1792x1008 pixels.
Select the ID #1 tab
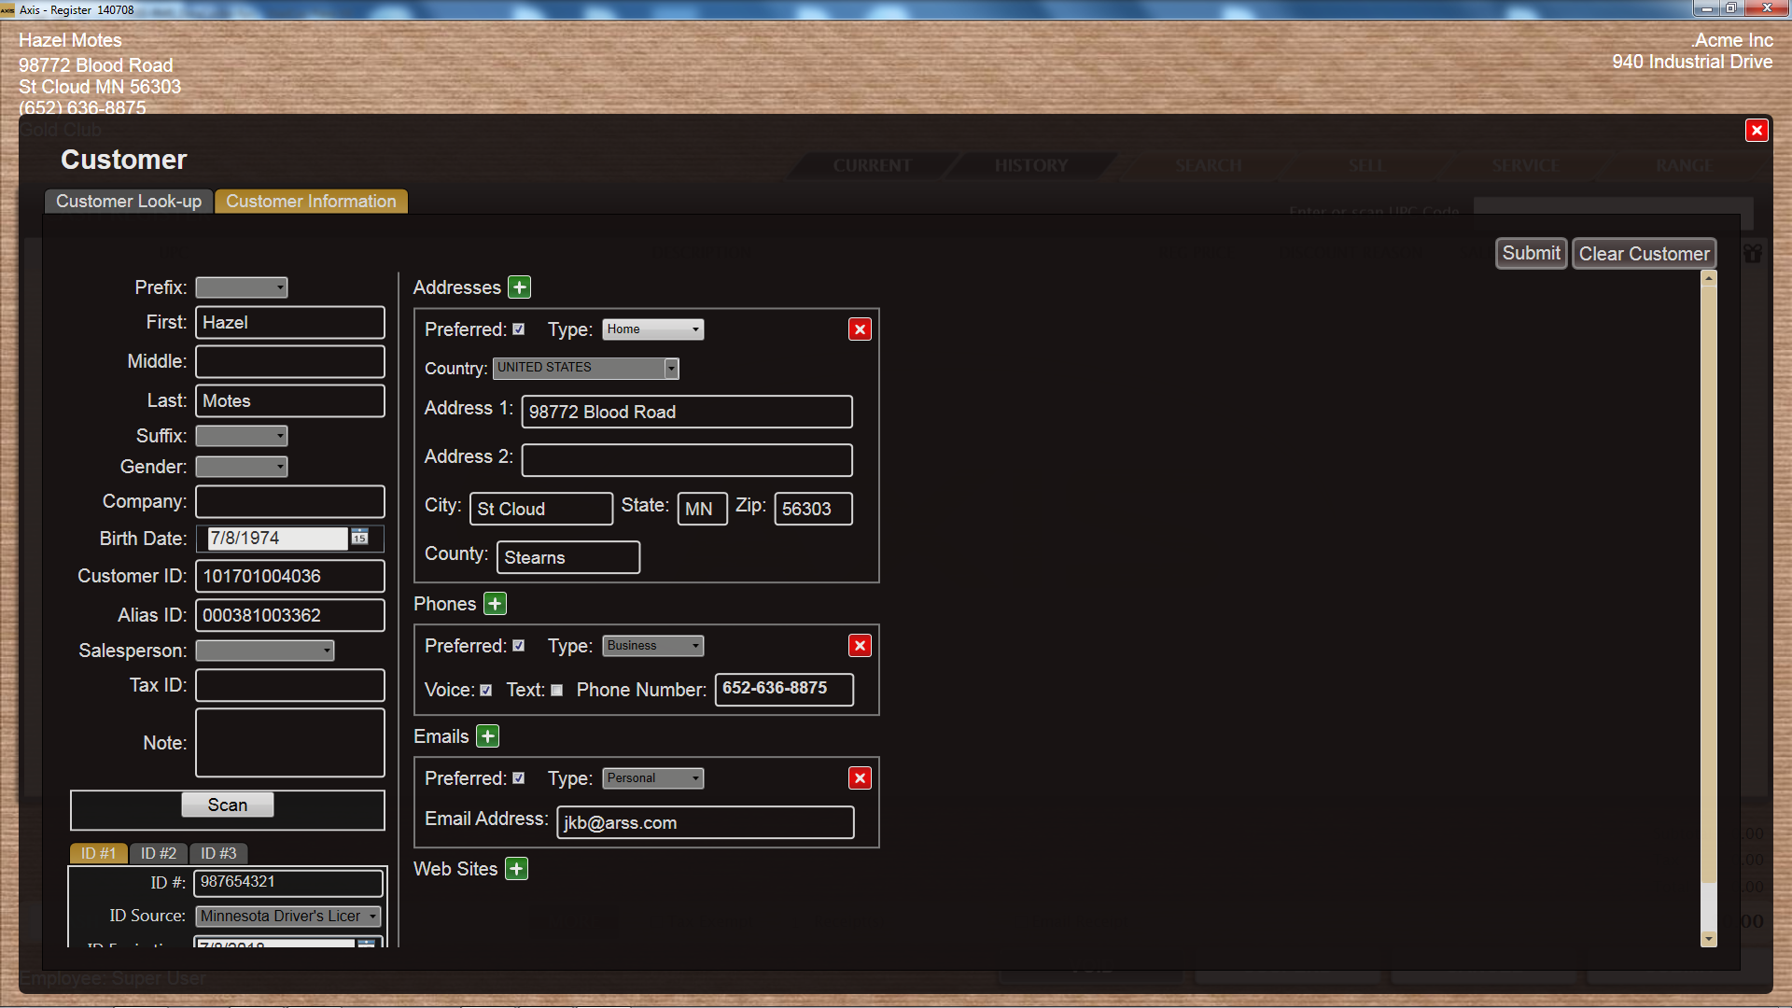98,854
